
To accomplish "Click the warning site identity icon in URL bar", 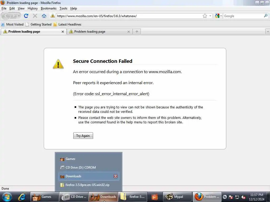I will tap(53, 16).
